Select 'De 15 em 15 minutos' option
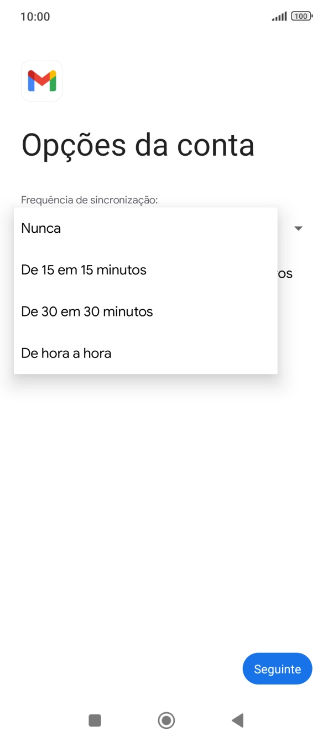This screenshot has width=333, height=741. tap(83, 269)
